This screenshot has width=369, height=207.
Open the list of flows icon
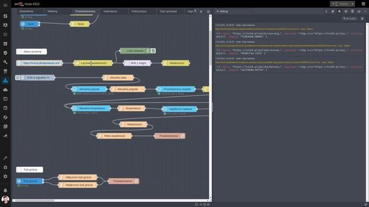tap(208, 11)
